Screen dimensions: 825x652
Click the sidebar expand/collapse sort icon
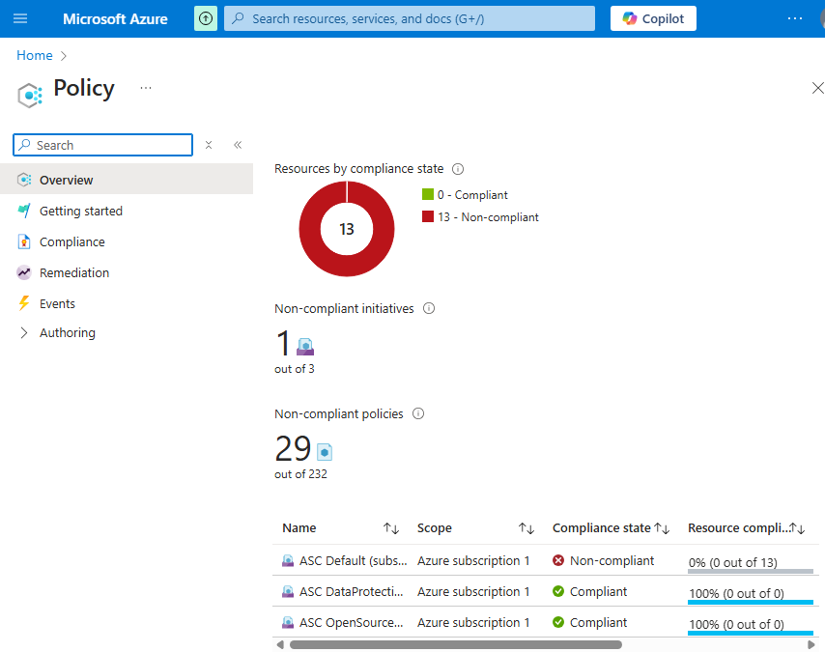(x=209, y=145)
